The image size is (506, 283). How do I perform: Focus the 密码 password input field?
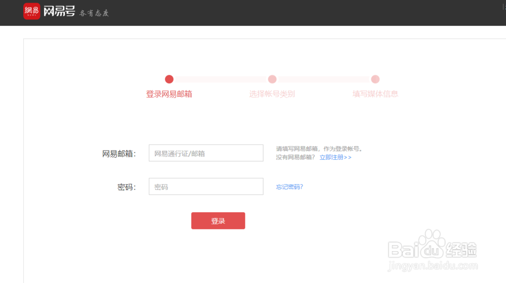point(206,186)
